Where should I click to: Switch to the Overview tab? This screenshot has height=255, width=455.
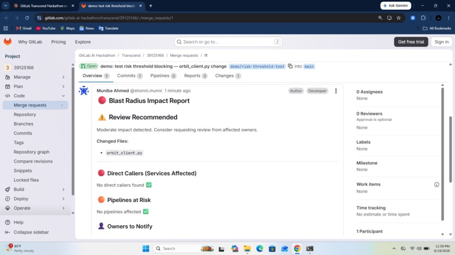96,76
